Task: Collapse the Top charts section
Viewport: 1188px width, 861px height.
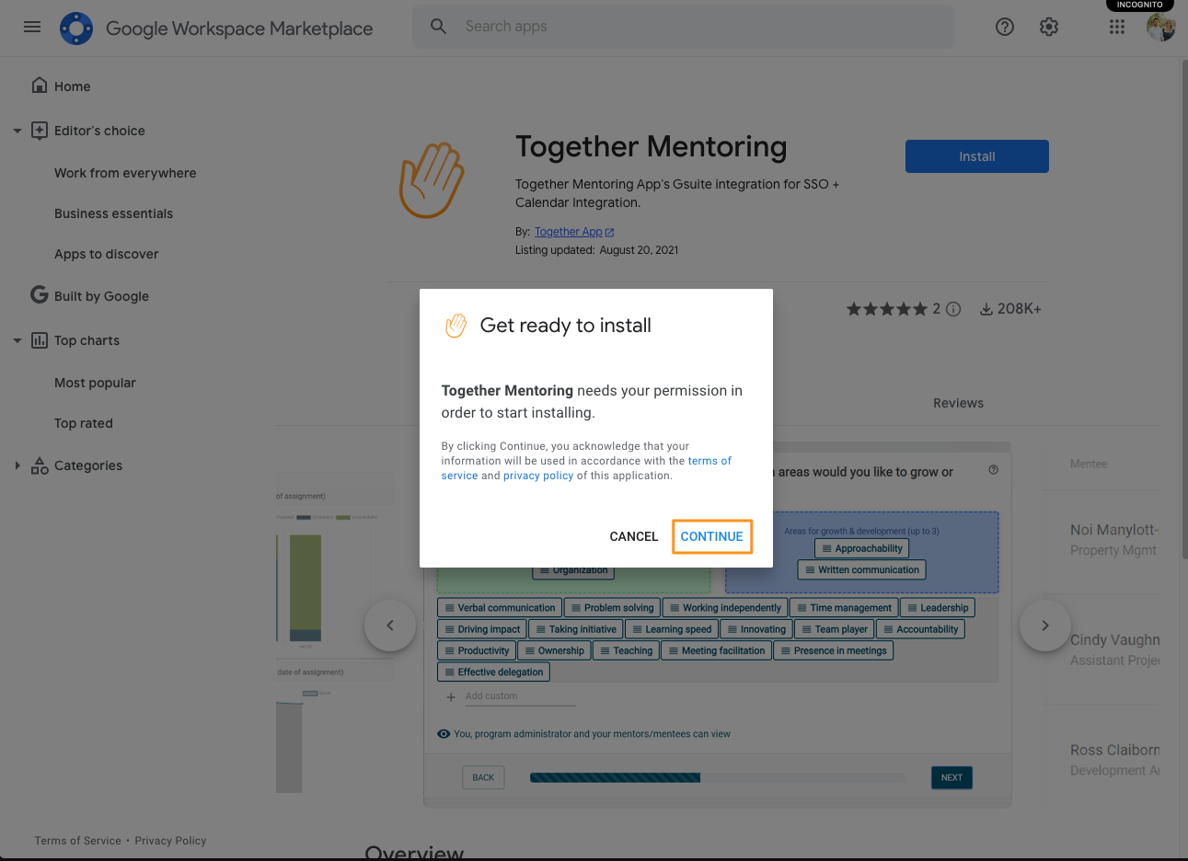Action: (x=17, y=340)
